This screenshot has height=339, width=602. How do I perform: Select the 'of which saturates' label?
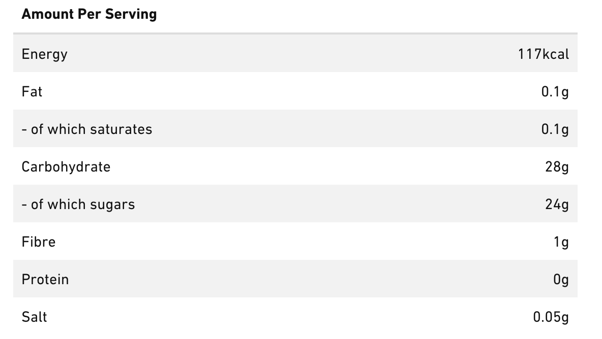pos(87,129)
